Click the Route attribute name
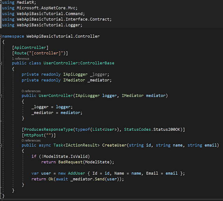Viewport: 223px width, 201px height. pyautogui.click(x=20, y=53)
